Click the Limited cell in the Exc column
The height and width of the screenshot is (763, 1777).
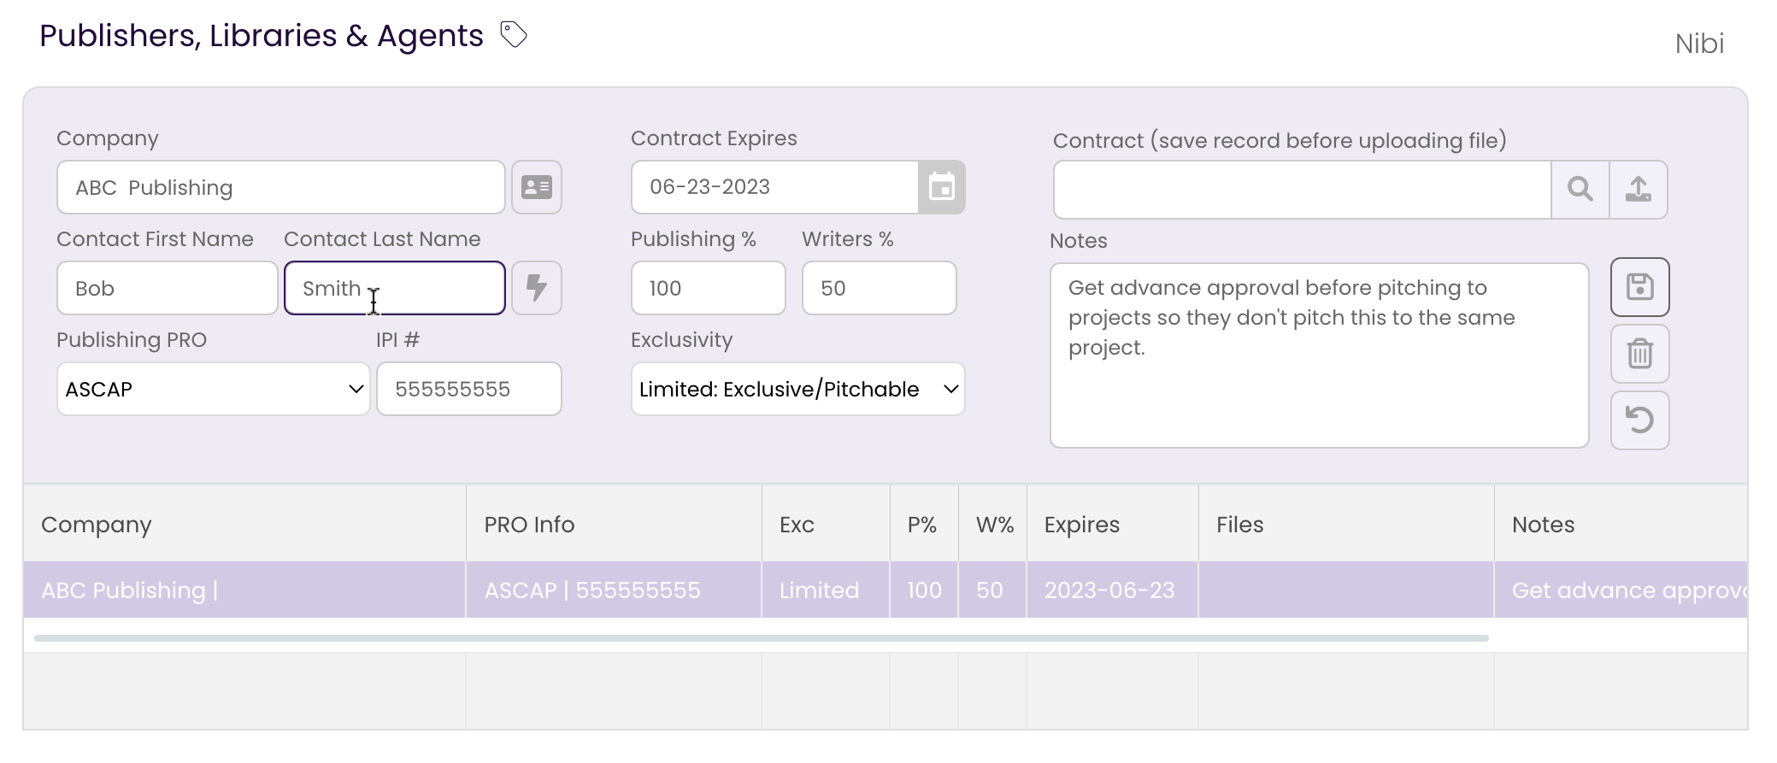(826, 590)
